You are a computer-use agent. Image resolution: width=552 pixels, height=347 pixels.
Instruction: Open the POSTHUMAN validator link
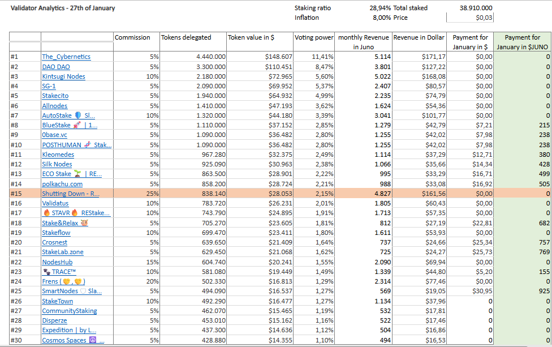click(77, 145)
